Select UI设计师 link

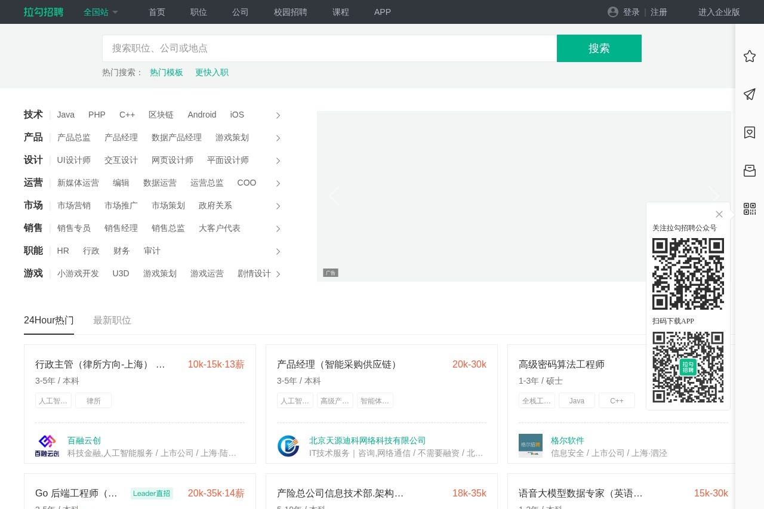point(74,160)
